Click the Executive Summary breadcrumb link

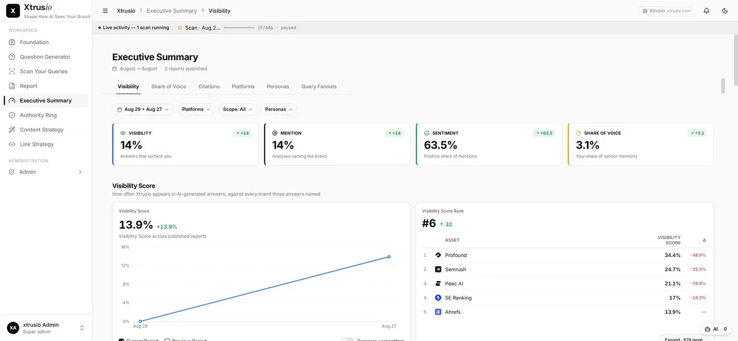[x=172, y=11]
